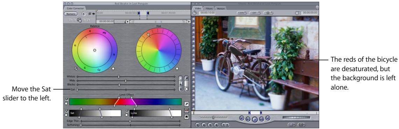
Task: Click the Numeric button in Color Corrector
Action: pos(71,14)
